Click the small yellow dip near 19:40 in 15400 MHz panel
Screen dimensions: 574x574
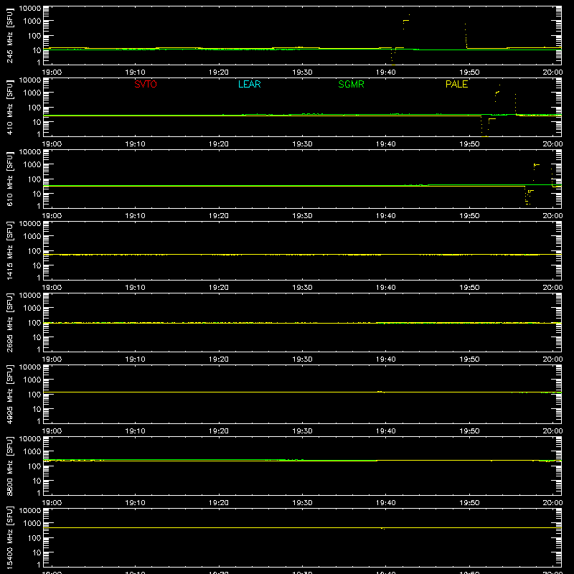382,529
